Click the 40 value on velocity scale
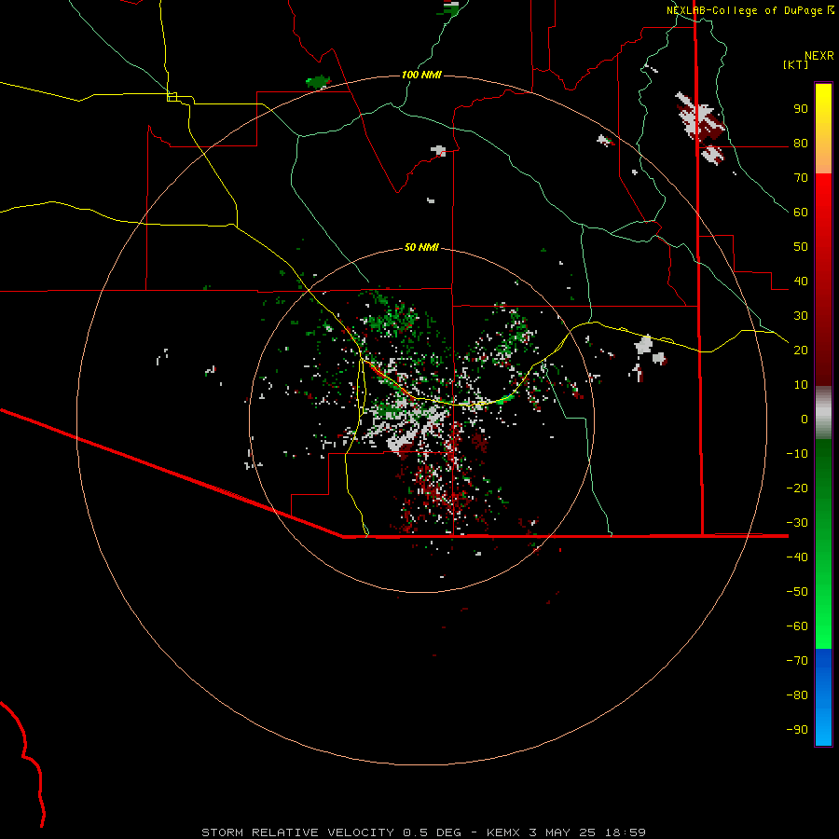The image size is (839, 839). (x=801, y=282)
